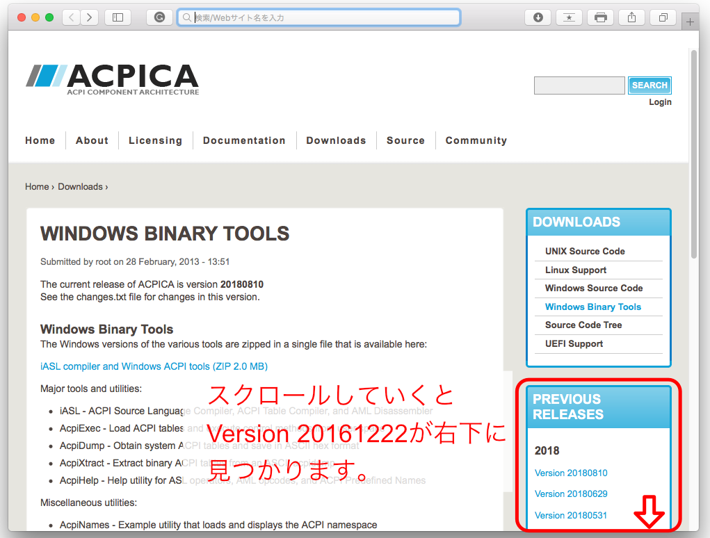Open the About menu item
The height and width of the screenshot is (538, 710).
click(x=92, y=140)
